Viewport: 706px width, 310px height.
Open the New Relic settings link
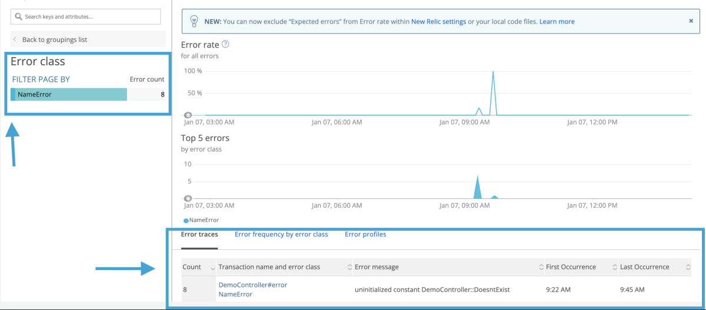[438, 22]
